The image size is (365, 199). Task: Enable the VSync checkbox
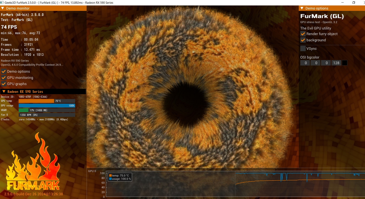click(303, 48)
